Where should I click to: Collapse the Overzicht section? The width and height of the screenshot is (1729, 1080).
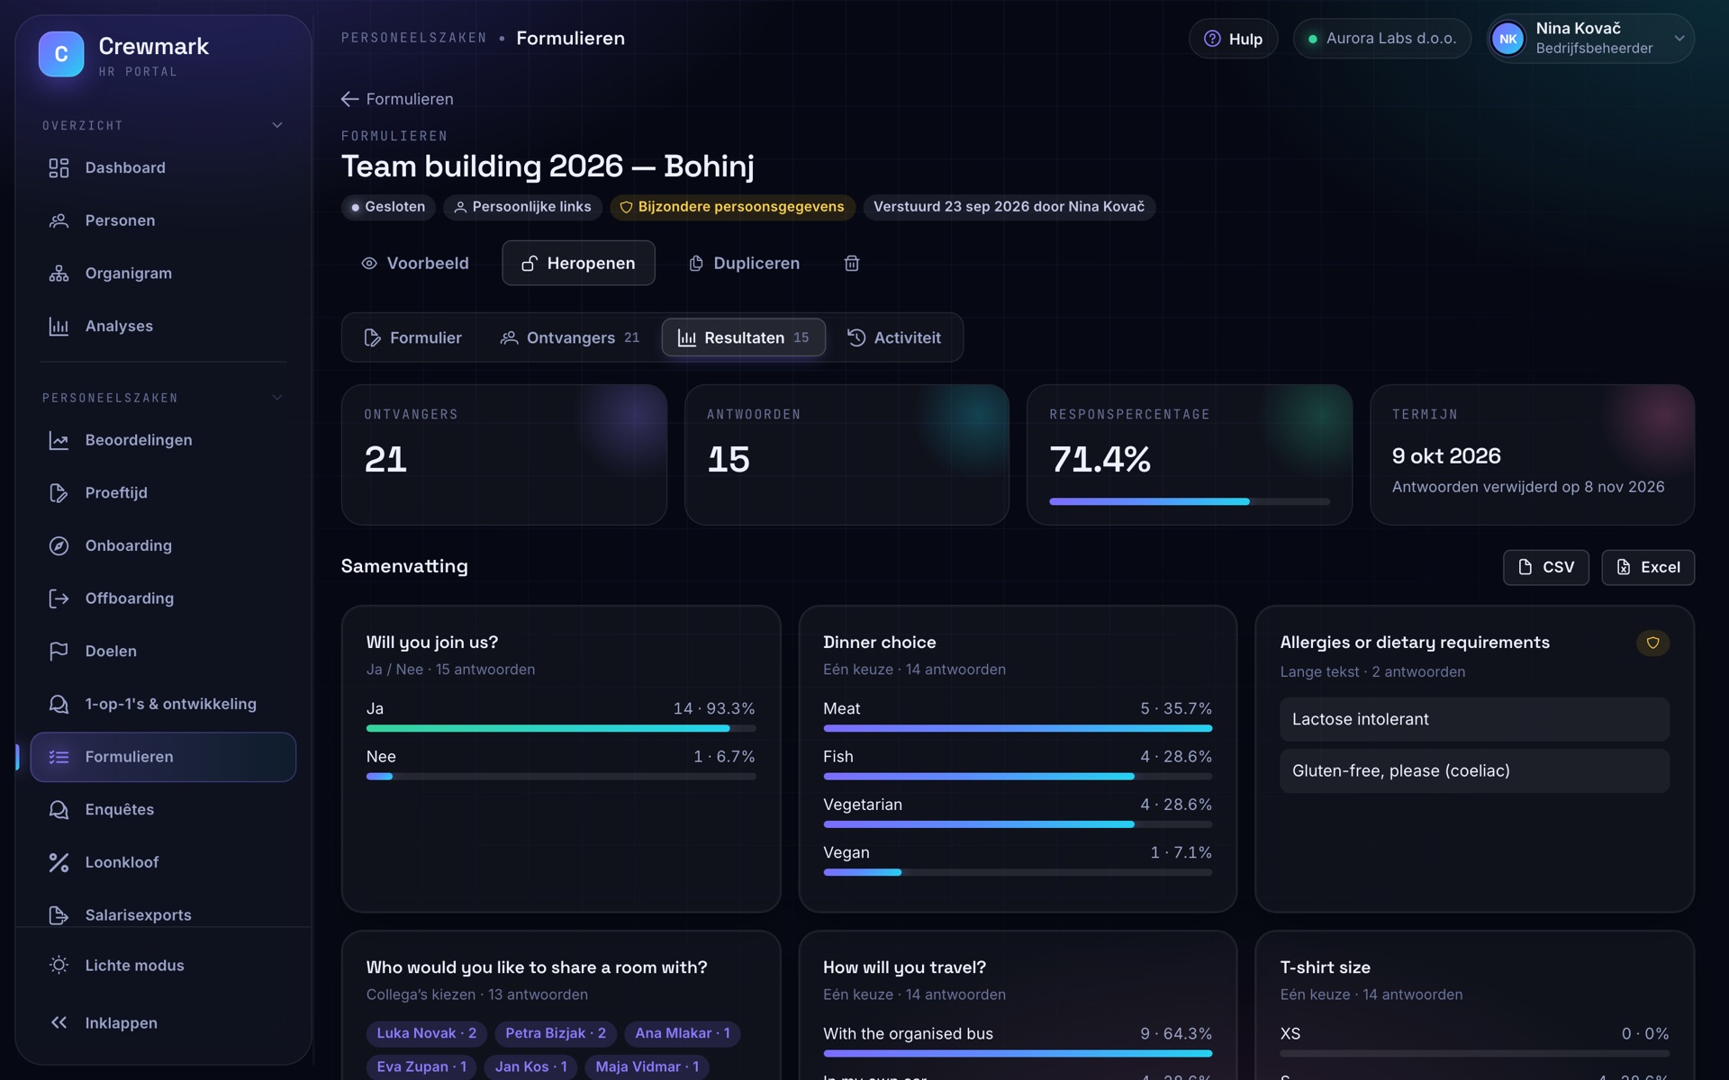(277, 125)
